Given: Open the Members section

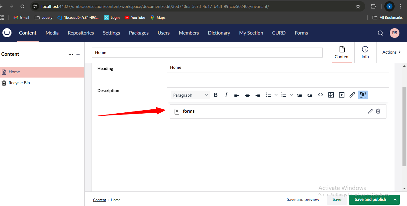Looking at the screenshot, I should tap(189, 33).
